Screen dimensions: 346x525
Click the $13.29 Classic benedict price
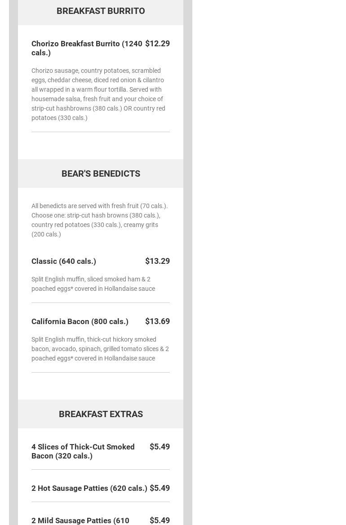tap(157, 261)
